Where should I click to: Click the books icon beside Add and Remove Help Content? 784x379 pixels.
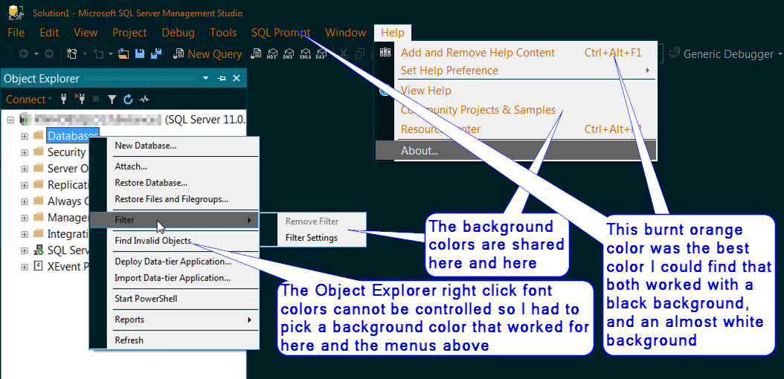[x=385, y=52]
